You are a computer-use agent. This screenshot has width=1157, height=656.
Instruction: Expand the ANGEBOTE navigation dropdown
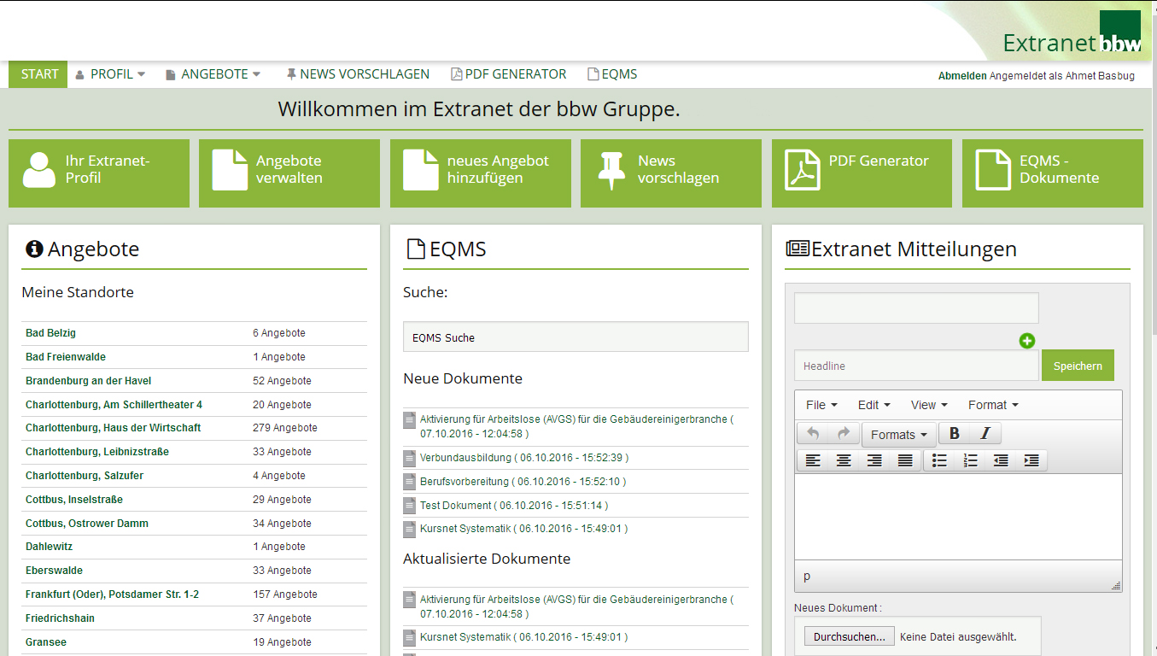click(x=213, y=74)
